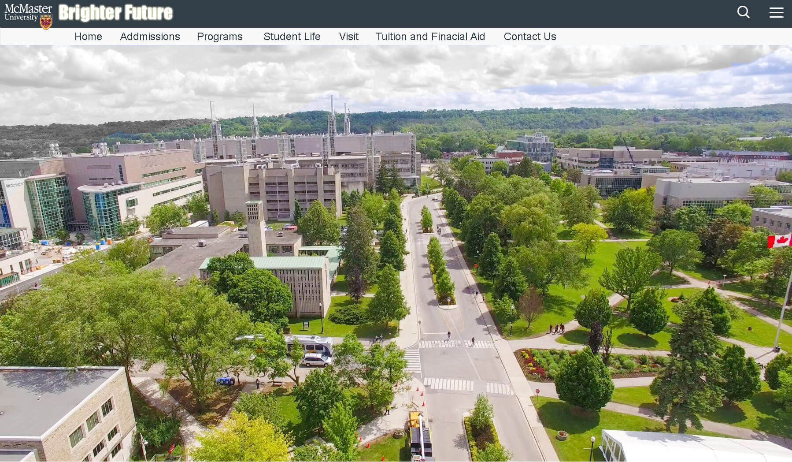This screenshot has width=792, height=462.
Task: Click the Brighter Future site title
Action: coord(116,13)
